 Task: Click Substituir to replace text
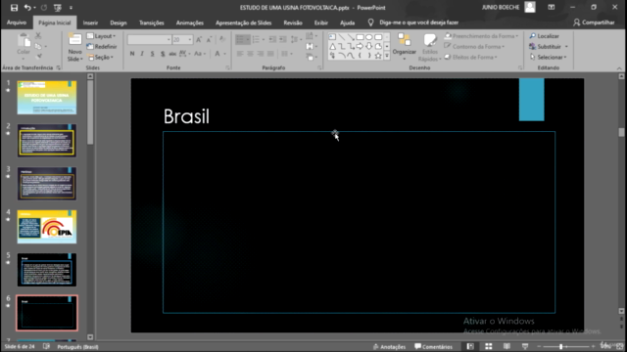549,46
